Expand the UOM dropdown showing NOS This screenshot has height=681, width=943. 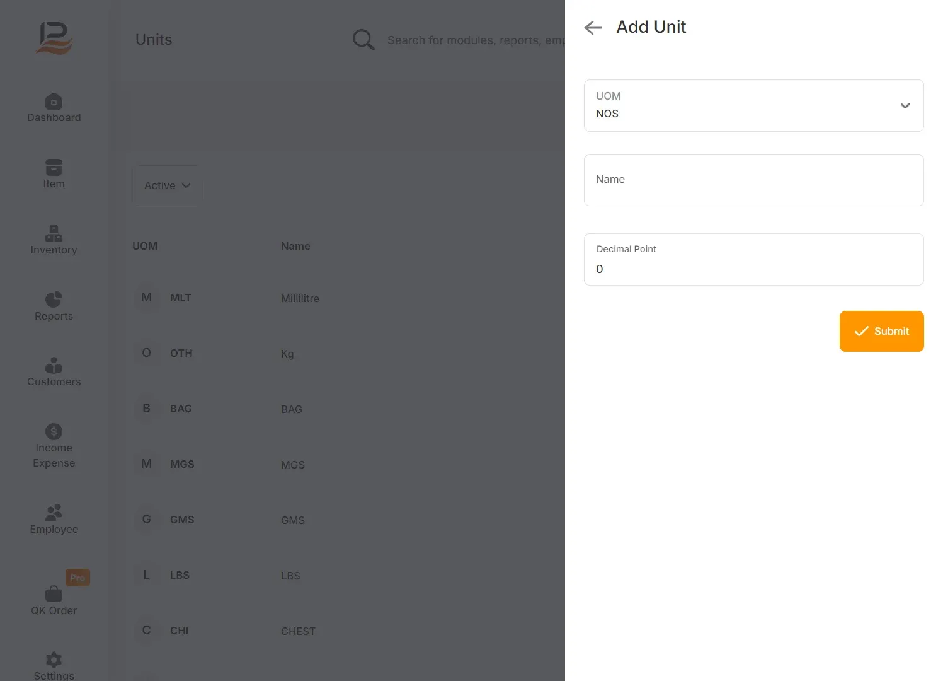click(x=753, y=105)
